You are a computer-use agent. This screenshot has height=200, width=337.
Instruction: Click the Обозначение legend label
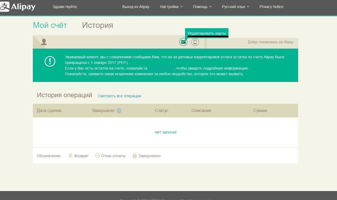(x=49, y=156)
